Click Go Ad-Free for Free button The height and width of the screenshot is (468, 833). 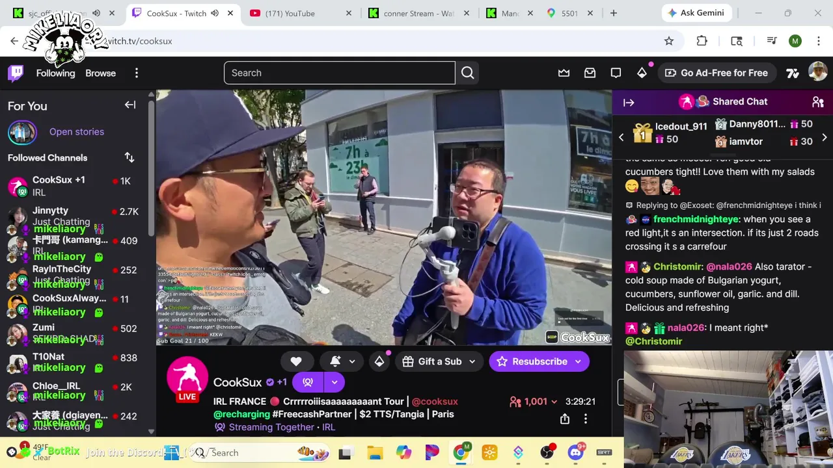716,73
